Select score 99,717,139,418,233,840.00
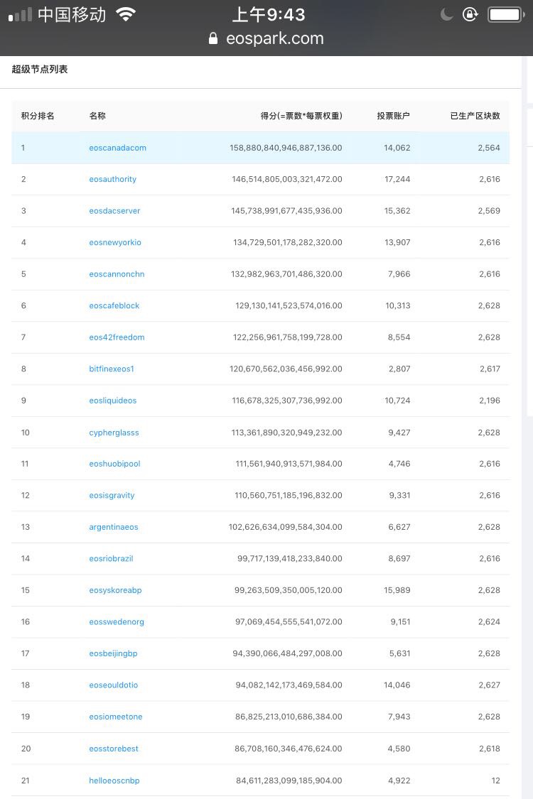The width and height of the screenshot is (533, 799). pyautogui.click(x=290, y=558)
